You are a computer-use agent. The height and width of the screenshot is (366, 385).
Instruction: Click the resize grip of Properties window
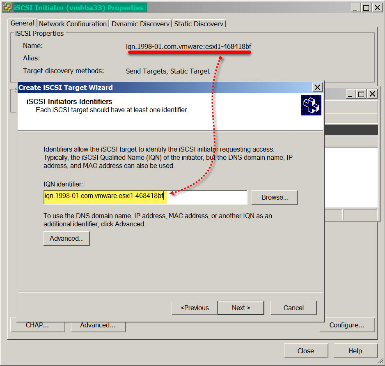(x=381, y=361)
